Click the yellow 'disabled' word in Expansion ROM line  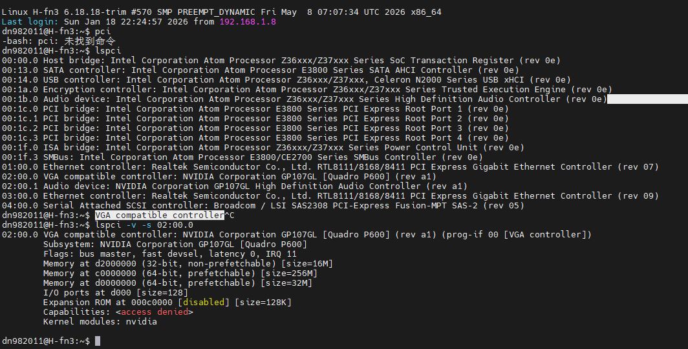[x=204, y=302]
